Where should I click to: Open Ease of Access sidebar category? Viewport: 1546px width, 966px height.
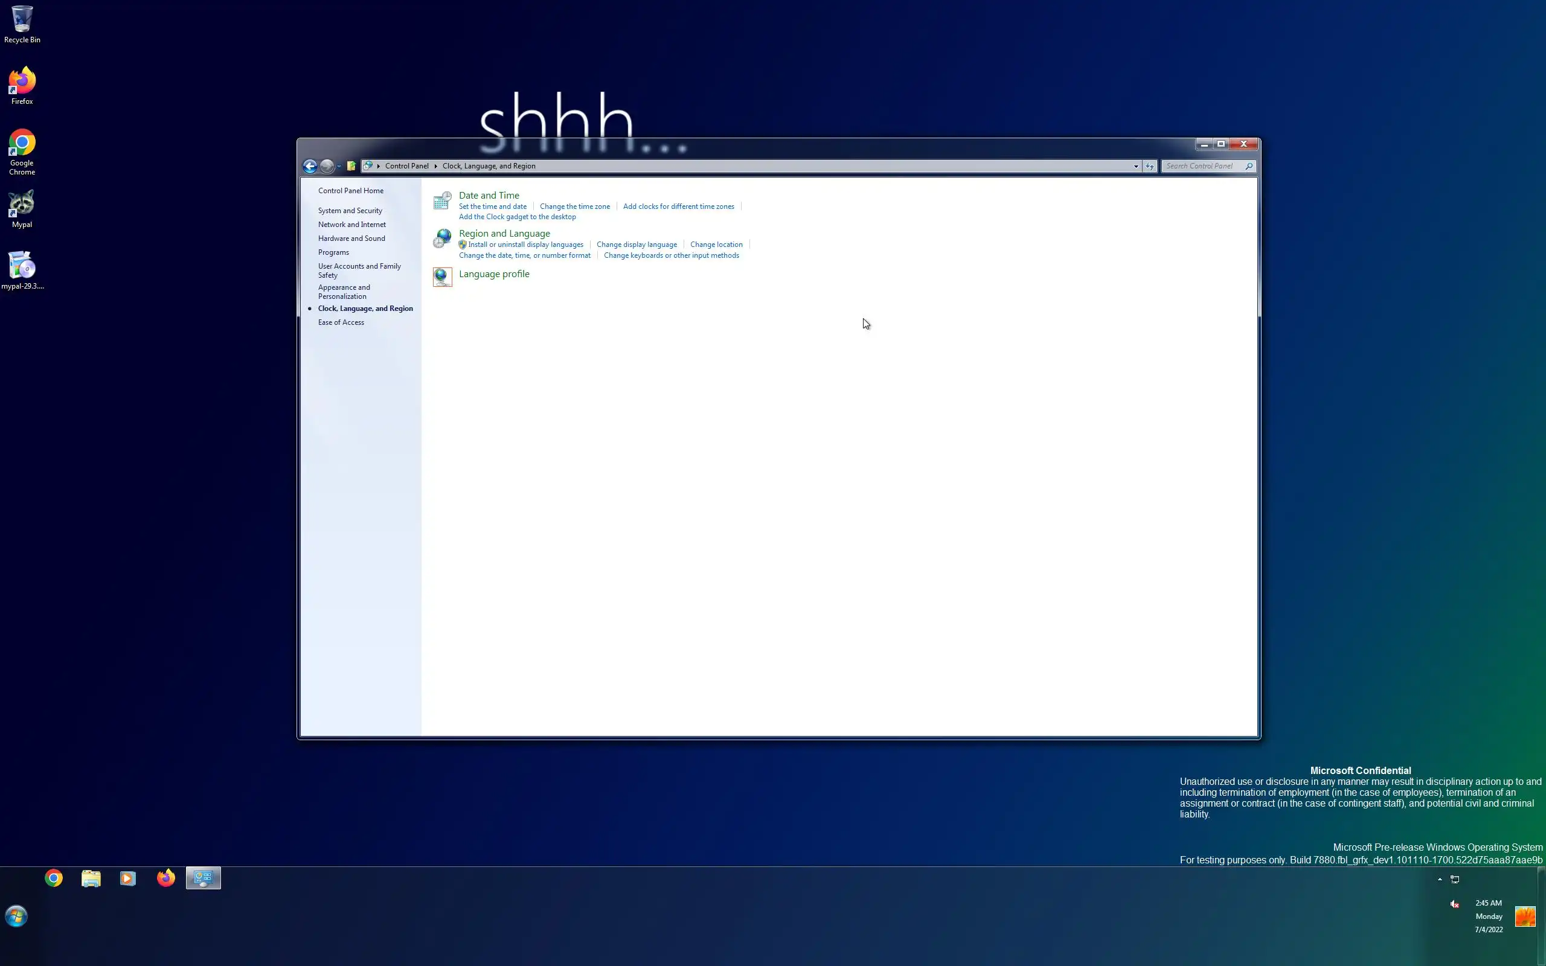point(341,322)
